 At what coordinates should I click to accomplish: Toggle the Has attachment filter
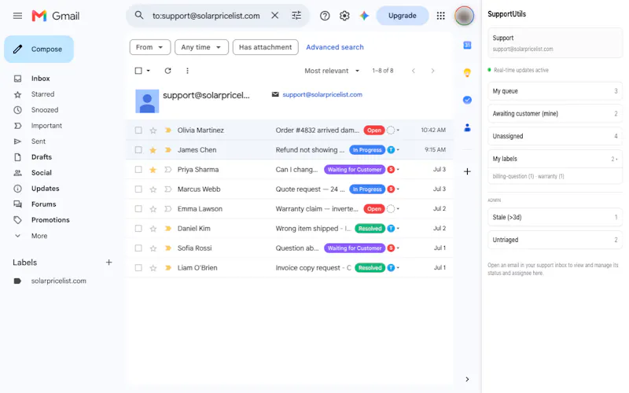click(x=266, y=47)
